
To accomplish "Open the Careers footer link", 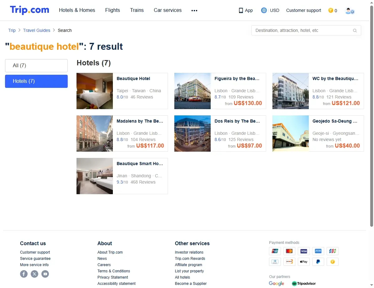I will click(x=104, y=265).
